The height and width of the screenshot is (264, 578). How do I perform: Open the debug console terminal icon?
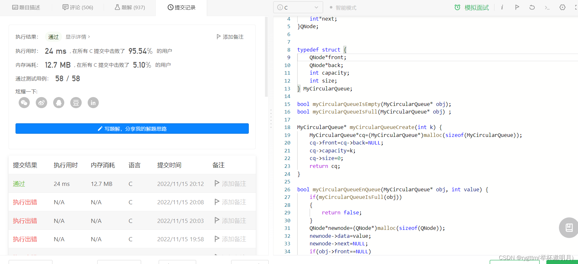pyautogui.click(x=547, y=7)
